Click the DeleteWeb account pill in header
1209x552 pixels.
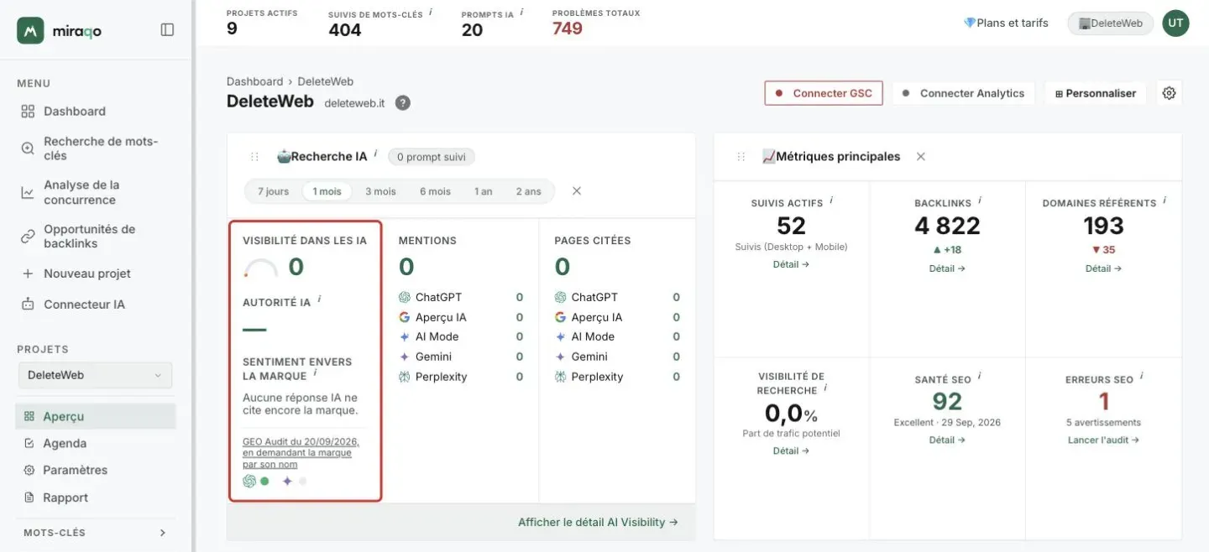coord(1111,23)
